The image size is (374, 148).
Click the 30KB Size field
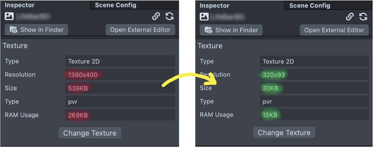click(x=314, y=88)
